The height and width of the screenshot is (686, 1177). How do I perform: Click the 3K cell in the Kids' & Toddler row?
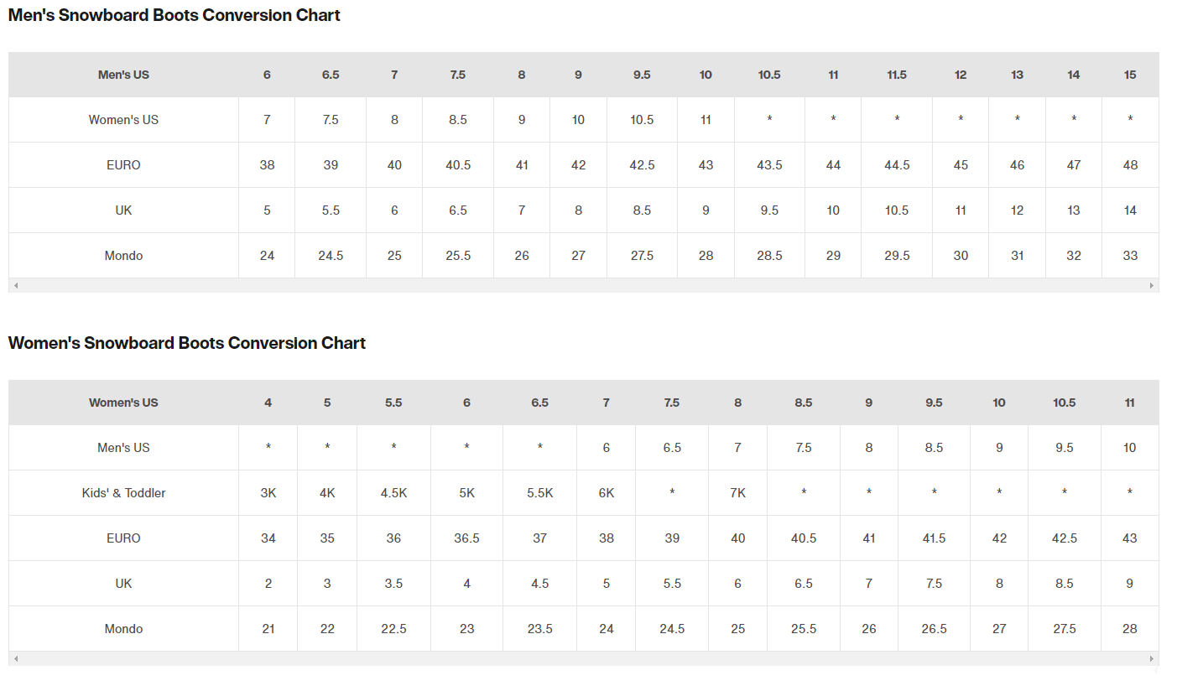[x=268, y=493]
